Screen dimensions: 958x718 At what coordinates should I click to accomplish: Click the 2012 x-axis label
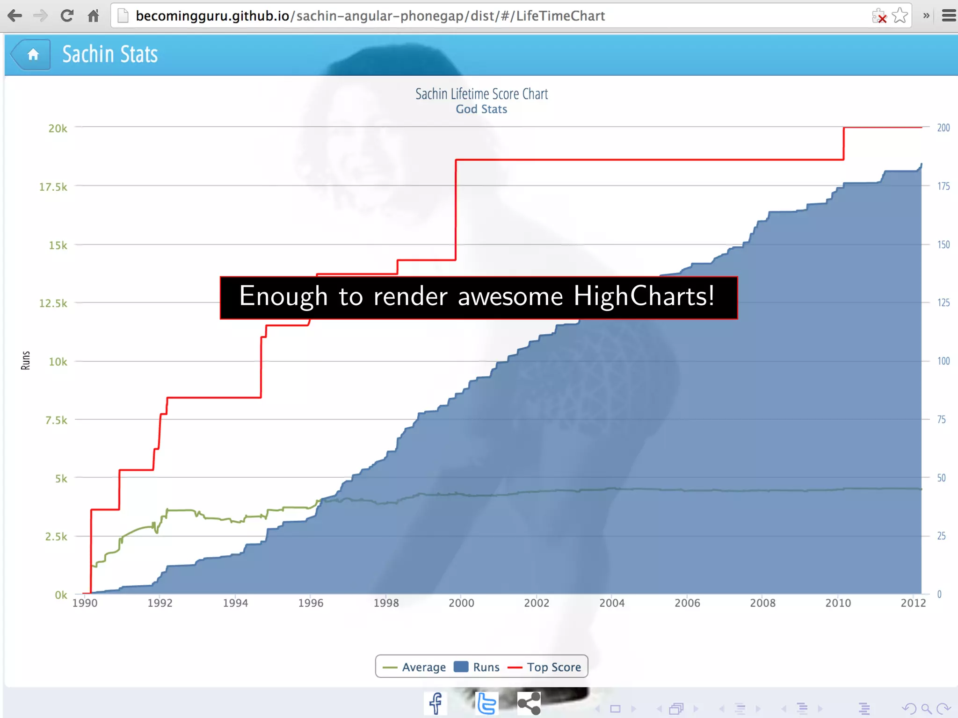tap(913, 603)
